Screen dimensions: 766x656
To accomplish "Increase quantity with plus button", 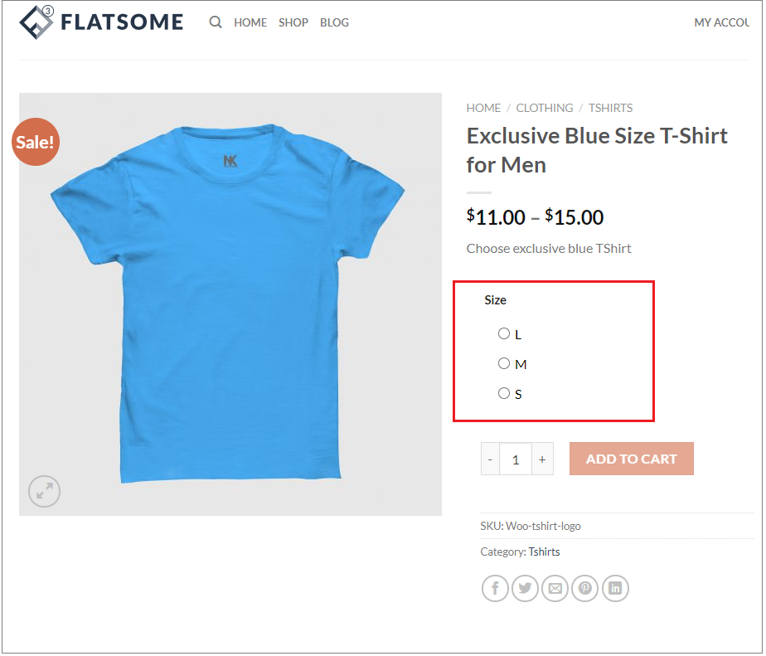I will pos(542,459).
